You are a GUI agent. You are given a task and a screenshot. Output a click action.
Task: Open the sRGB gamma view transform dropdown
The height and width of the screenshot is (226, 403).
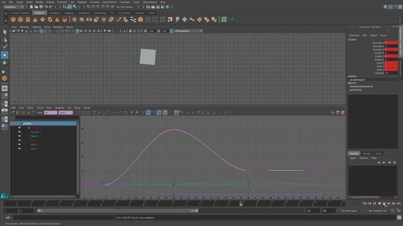pos(188,31)
